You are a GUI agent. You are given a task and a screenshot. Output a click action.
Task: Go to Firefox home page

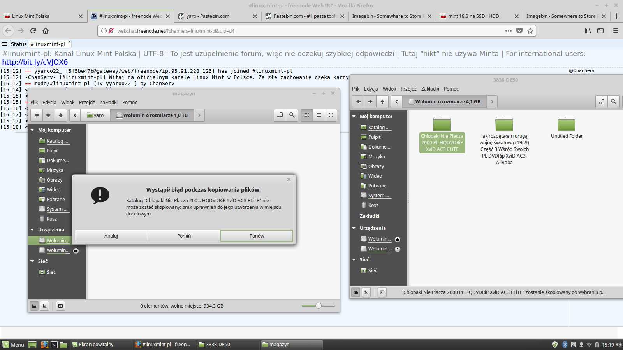click(x=46, y=31)
